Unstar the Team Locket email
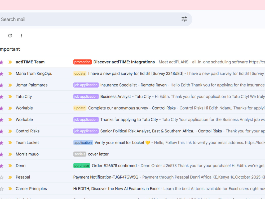The width and height of the screenshot is (265, 199). 2,143
